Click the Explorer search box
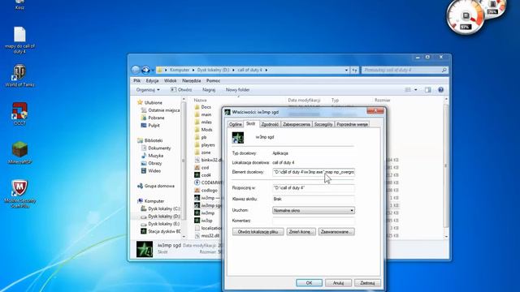The width and height of the screenshot is (520, 292). click(405, 70)
